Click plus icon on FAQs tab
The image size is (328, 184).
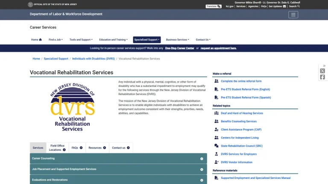coord(81,148)
